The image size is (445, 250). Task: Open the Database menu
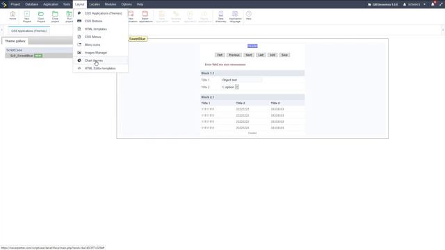32,4
